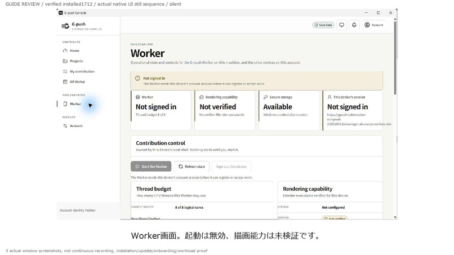
Task: Click the My contribution list icon
Action: coord(65,71)
